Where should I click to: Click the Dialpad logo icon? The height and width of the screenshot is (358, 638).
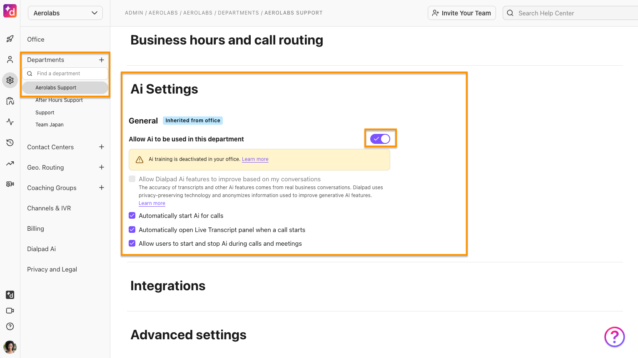click(x=10, y=11)
